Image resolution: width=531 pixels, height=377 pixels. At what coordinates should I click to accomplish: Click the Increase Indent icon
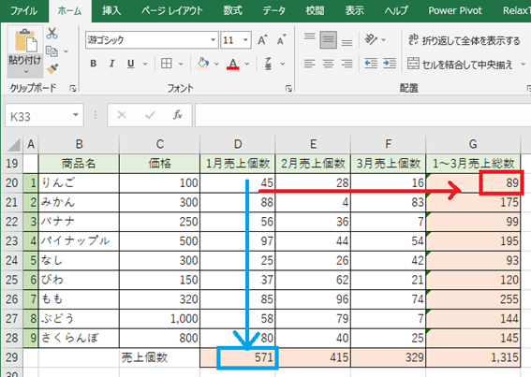click(x=390, y=64)
